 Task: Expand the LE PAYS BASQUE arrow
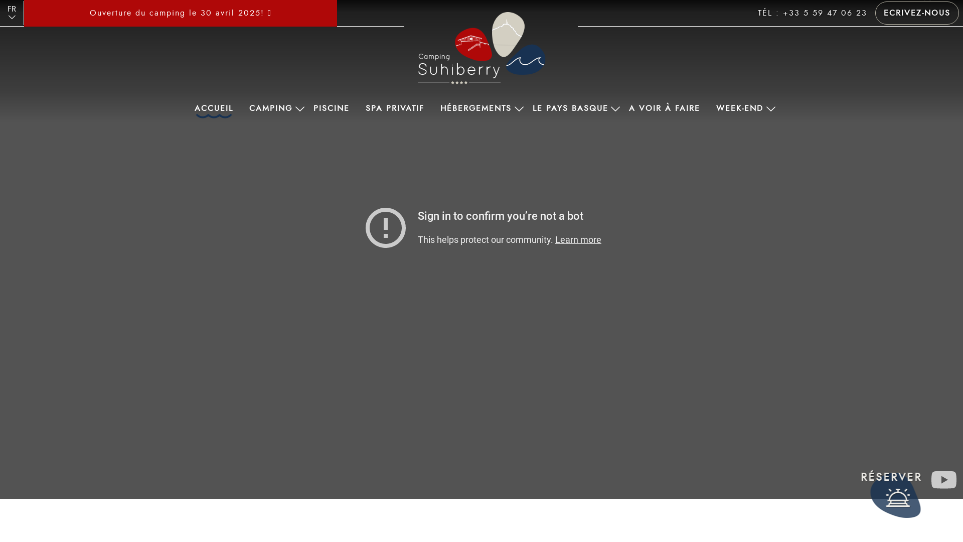click(615, 109)
